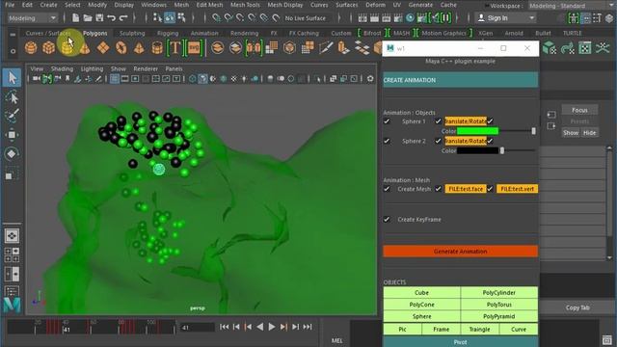Open the Mesh Tools menu

click(245, 5)
